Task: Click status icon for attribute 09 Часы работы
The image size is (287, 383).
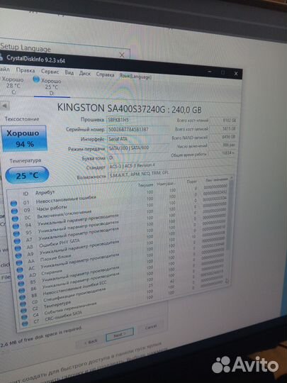Action: [x=14, y=211]
